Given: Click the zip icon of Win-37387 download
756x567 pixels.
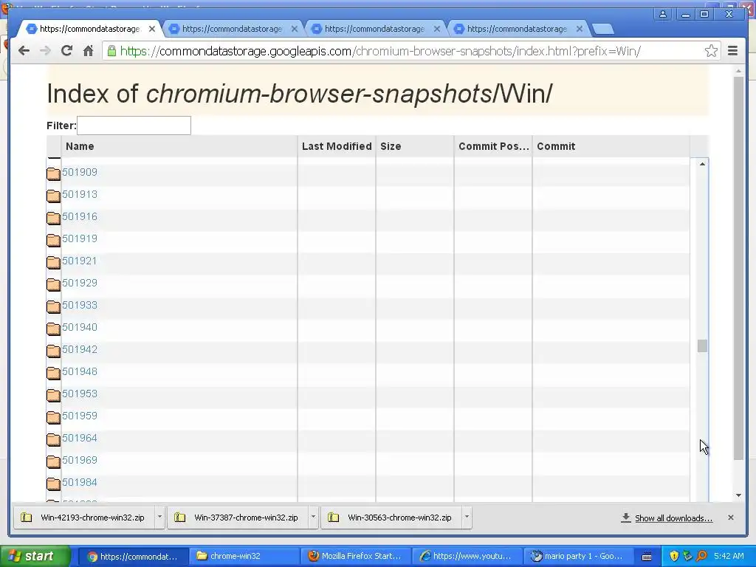Looking at the screenshot, I should click(180, 518).
